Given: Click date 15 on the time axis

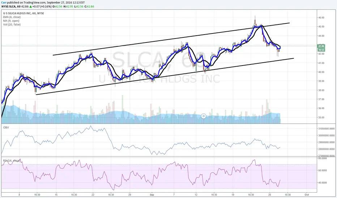Looking at the screenshot, I should [x=56, y=195].
